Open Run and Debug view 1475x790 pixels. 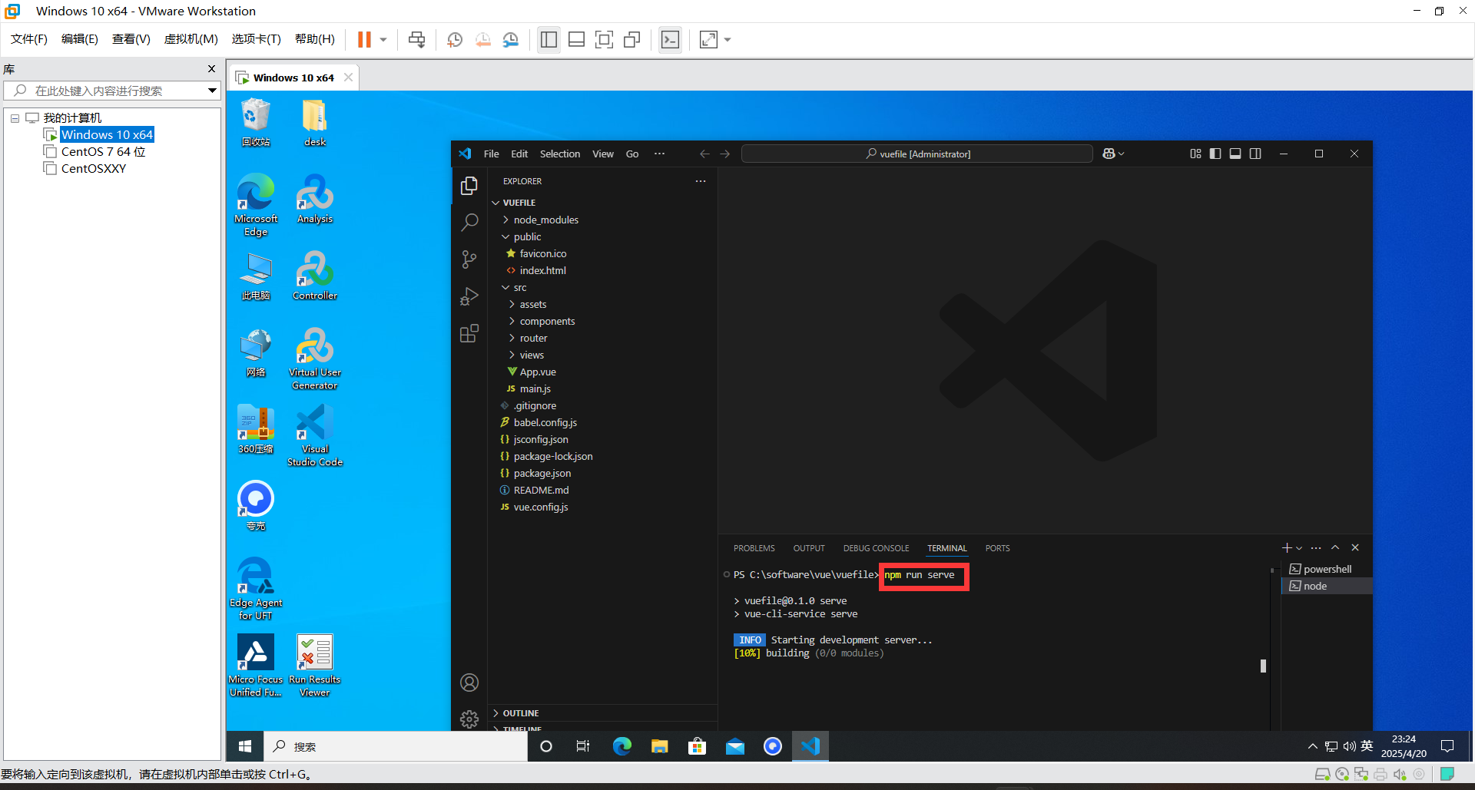click(x=469, y=296)
